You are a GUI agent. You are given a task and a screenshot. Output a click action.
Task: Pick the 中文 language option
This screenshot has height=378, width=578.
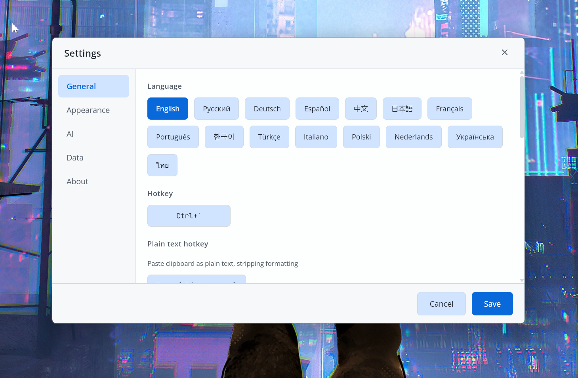pyautogui.click(x=361, y=109)
